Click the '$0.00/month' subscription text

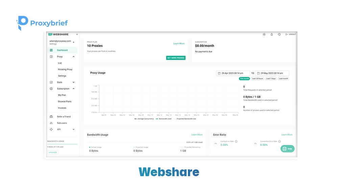204,46
